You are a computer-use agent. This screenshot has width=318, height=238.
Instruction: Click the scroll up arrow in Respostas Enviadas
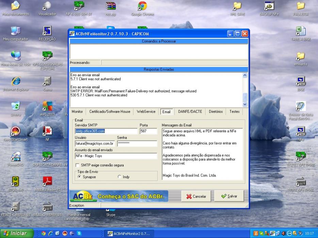[245, 75]
